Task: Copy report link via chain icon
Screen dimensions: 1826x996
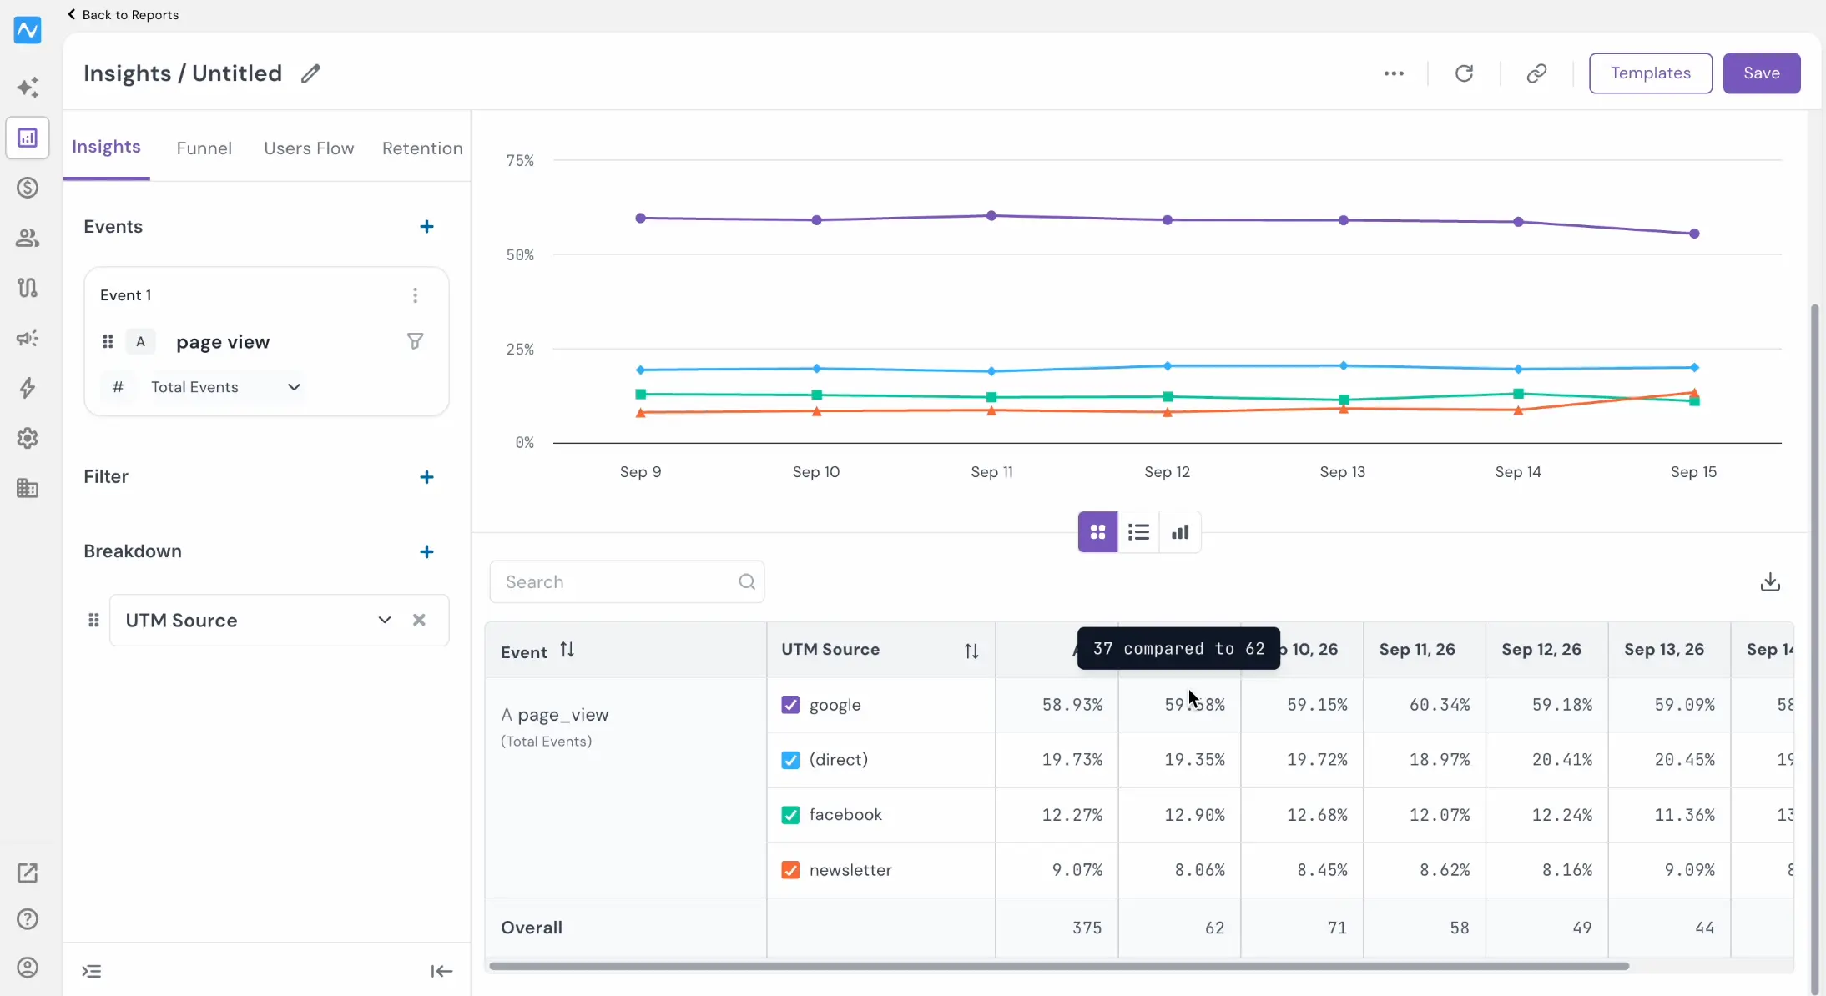Action: (1536, 73)
